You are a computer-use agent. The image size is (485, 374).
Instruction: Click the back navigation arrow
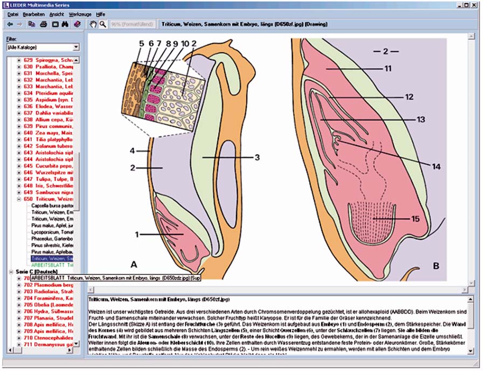[x=10, y=24]
